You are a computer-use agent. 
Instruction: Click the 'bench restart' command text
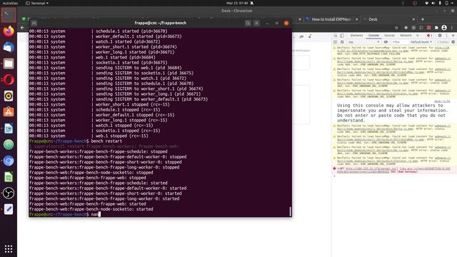click(x=106, y=141)
